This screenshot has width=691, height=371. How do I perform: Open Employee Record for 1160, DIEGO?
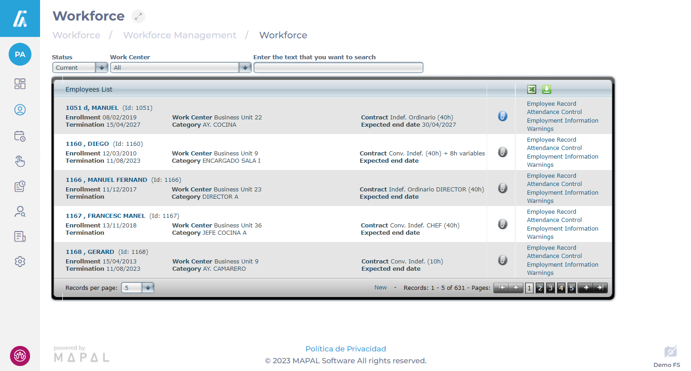[552, 140]
